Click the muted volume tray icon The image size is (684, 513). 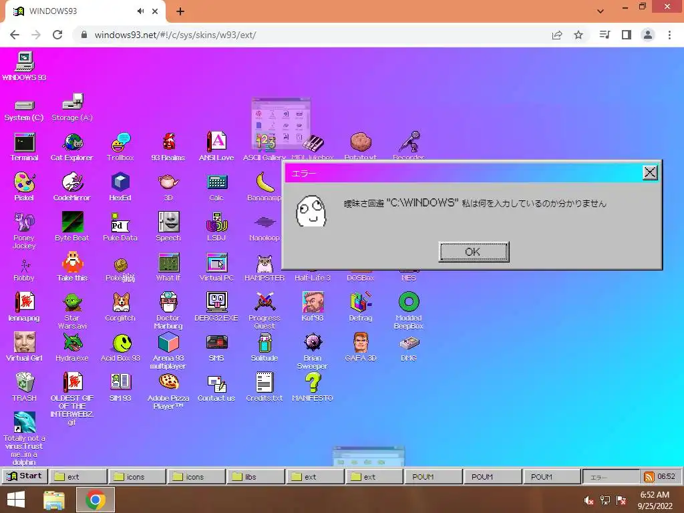[x=589, y=500]
